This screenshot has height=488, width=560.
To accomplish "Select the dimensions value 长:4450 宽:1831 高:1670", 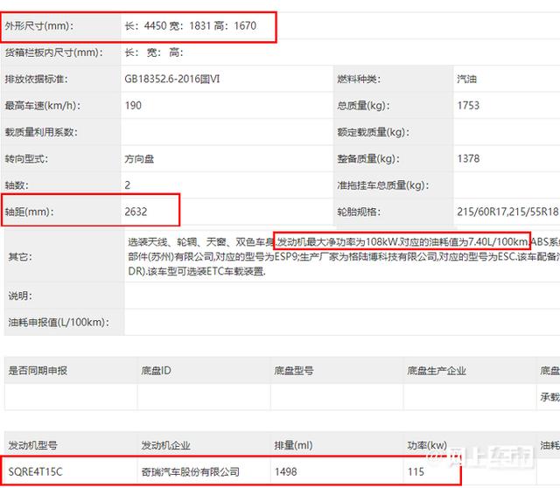I will pyautogui.click(x=191, y=25).
